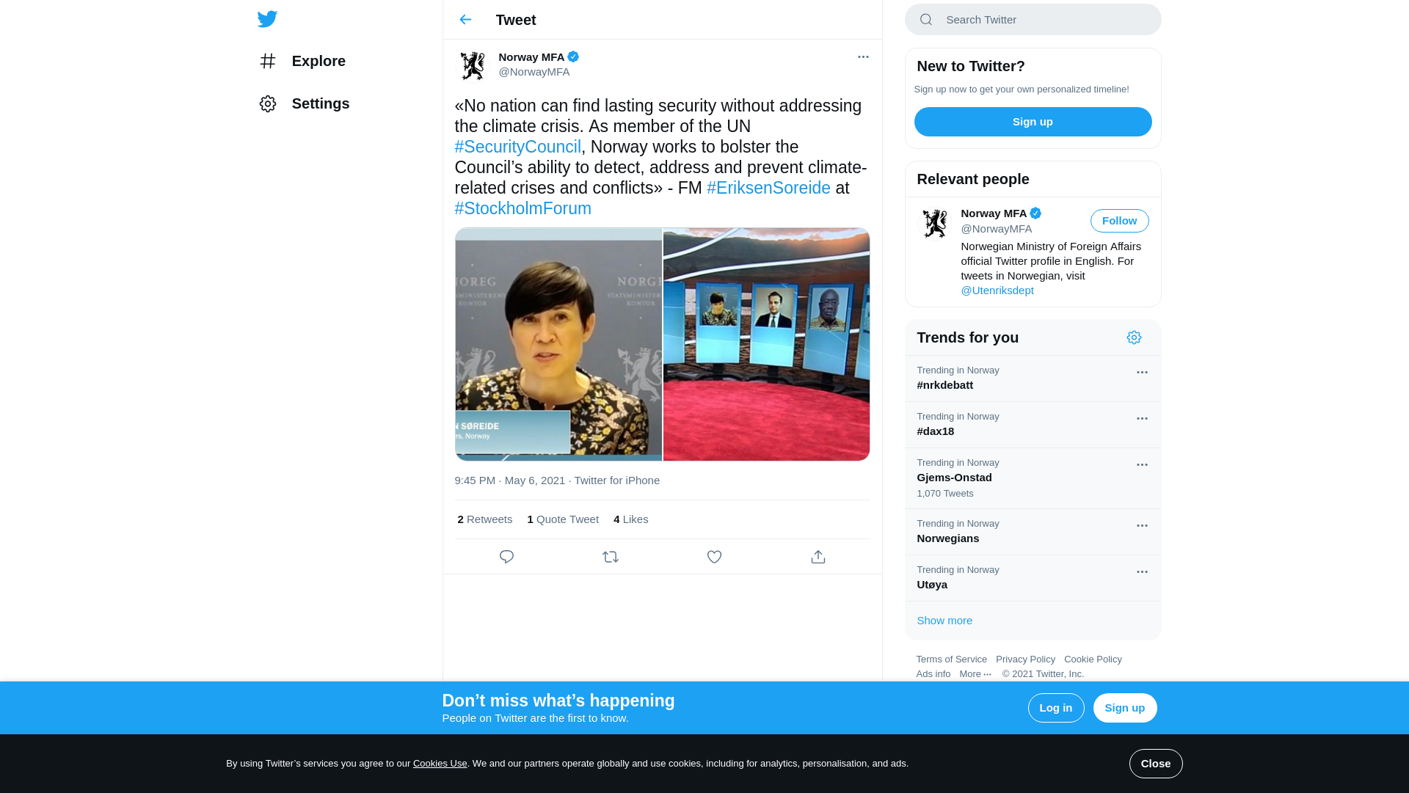Expand the More footer menu
Viewport: 1409px width, 793px height.
click(x=975, y=674)
